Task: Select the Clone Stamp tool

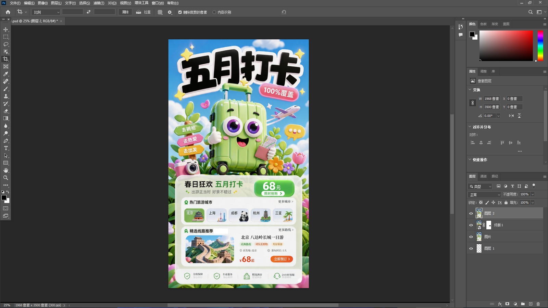Action: tap(6, 96)
